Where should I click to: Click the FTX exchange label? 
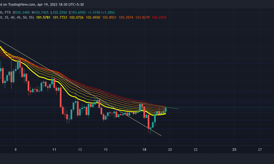tap(8, 13)
